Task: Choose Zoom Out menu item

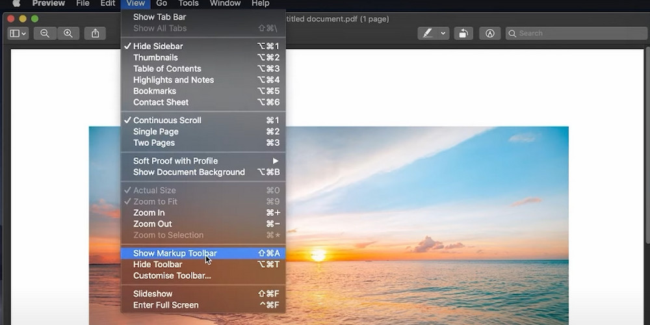Action: tap(203, 224)
